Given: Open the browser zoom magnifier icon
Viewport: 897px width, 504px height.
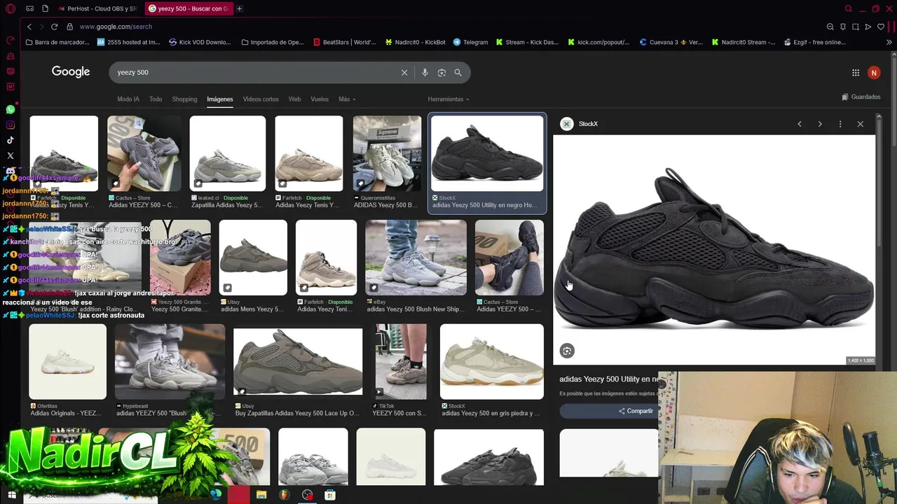Looking at the screenshot, I should coord(830,27).
